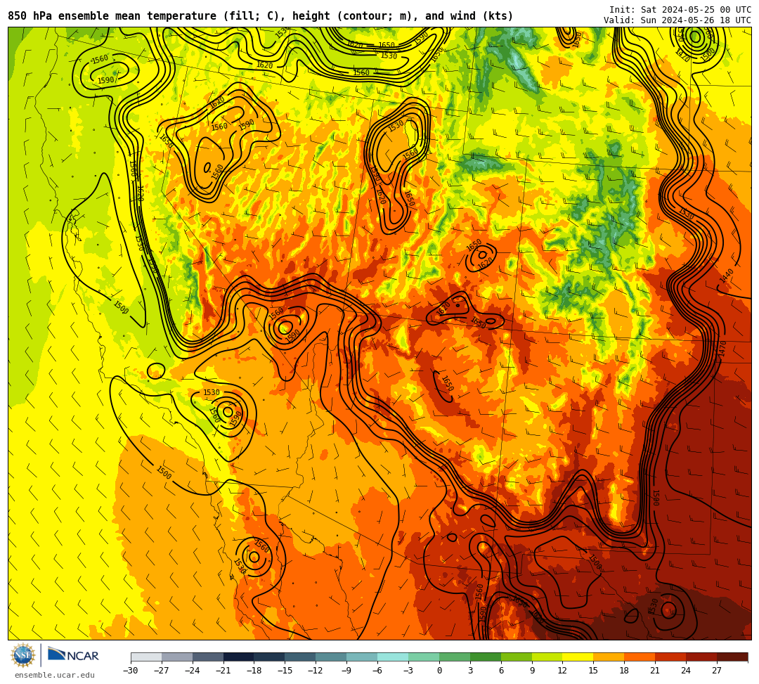Pick the yellow 12 to 15 colorbar segment
Viewport: 759px width, 684px height.
click(x=578, y=657)
